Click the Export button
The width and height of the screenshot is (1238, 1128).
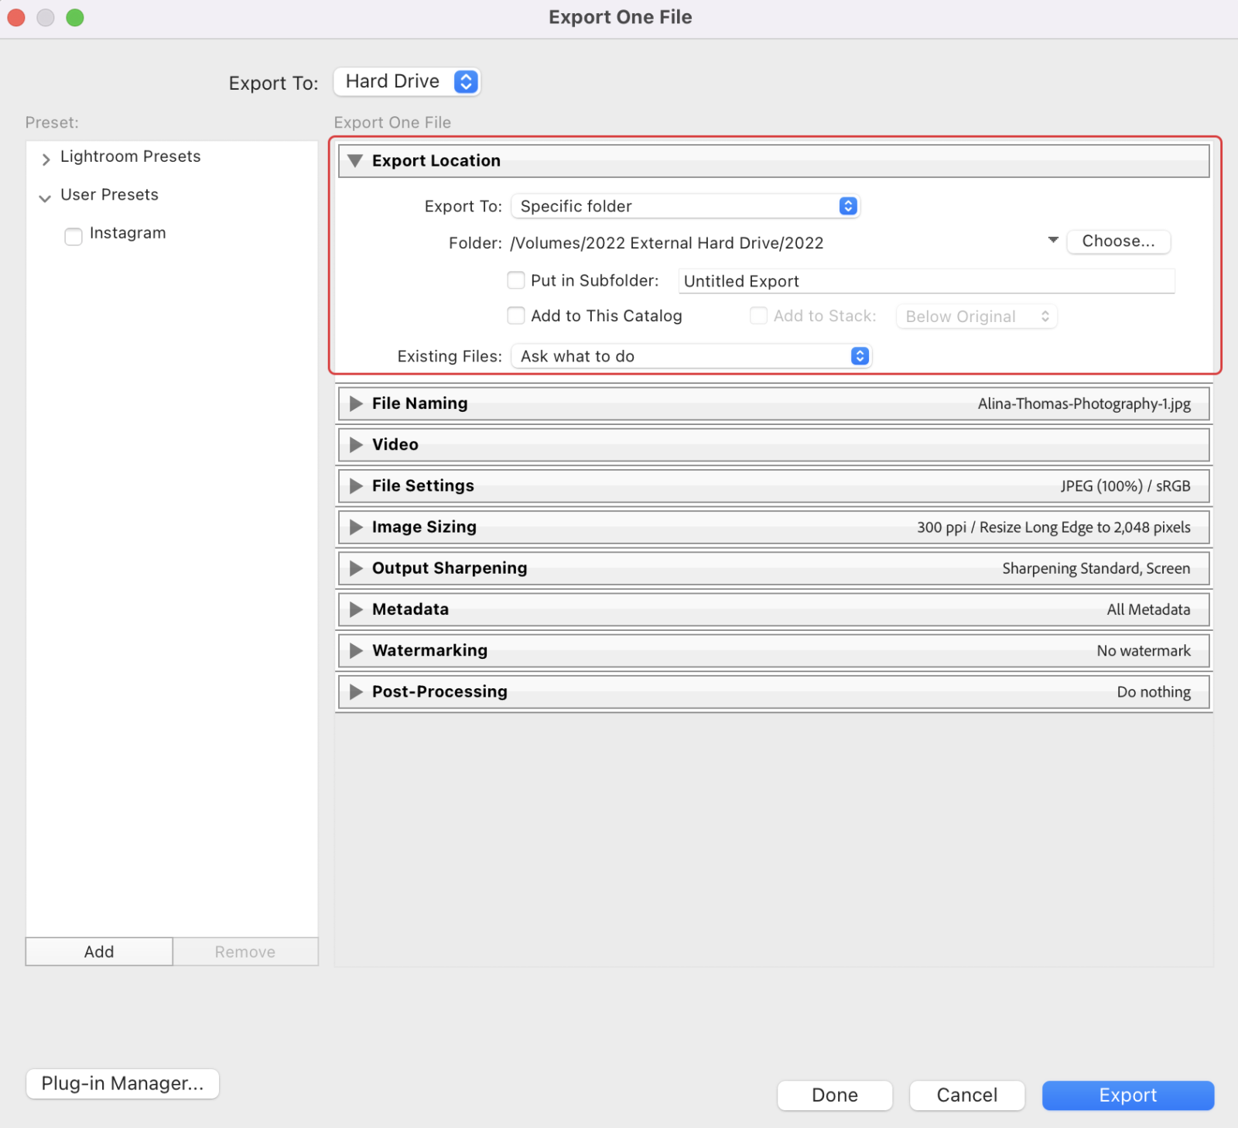coord(1127,1095)
